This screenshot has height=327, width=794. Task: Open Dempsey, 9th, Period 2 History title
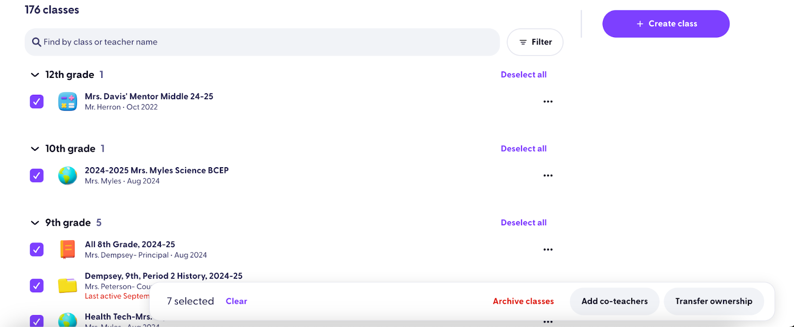click(164, 276)
